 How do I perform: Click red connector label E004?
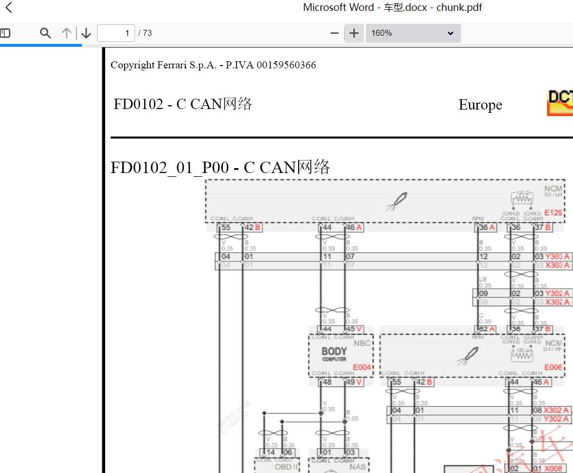click(362, 367)
